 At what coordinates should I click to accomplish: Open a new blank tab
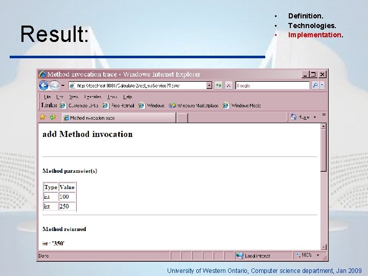(x=182, y=118)
